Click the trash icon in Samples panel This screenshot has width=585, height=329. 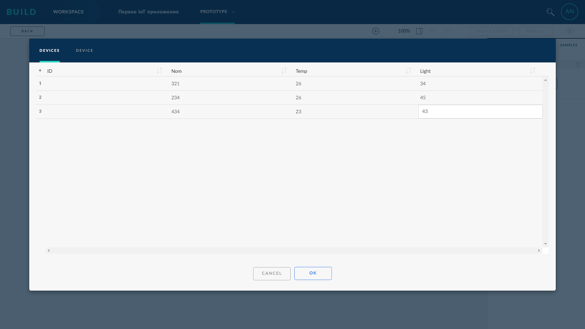(x=578, y=65)
